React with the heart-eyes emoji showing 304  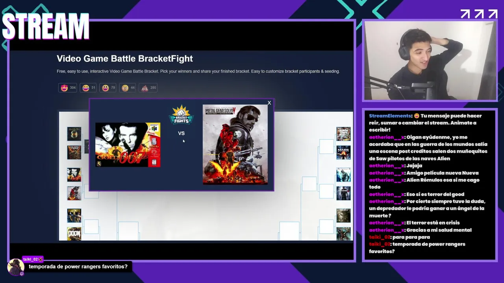click(x=67, y=88)
